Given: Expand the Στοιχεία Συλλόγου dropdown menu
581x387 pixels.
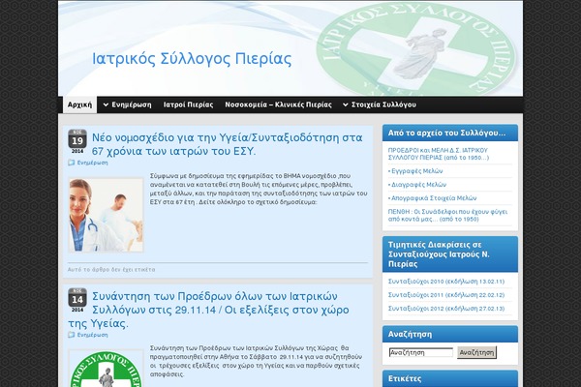Looking at the screenshot, I should [x=379, y=104].
